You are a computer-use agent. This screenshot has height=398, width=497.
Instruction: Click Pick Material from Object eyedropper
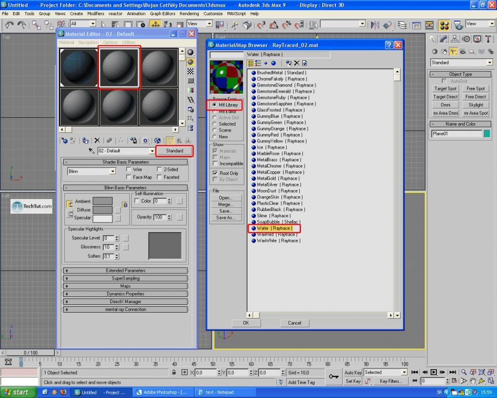click(x=92, y=151)
